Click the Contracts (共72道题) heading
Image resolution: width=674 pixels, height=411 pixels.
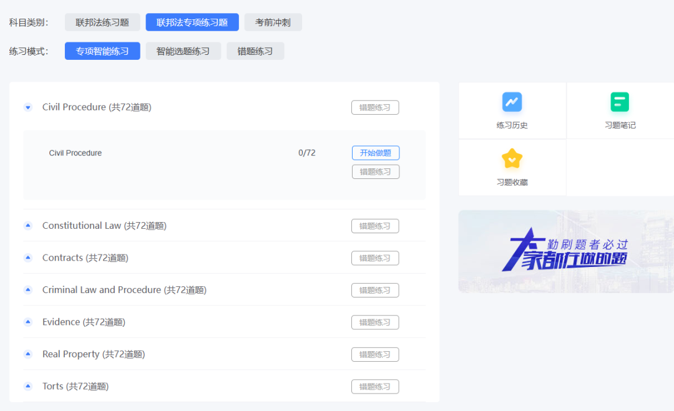[x=85, y=258]
